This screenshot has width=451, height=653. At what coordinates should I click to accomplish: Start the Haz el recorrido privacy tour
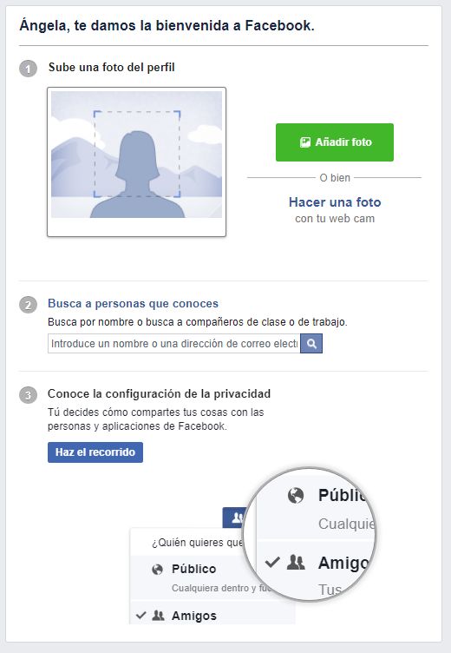(x=95, y=452)
